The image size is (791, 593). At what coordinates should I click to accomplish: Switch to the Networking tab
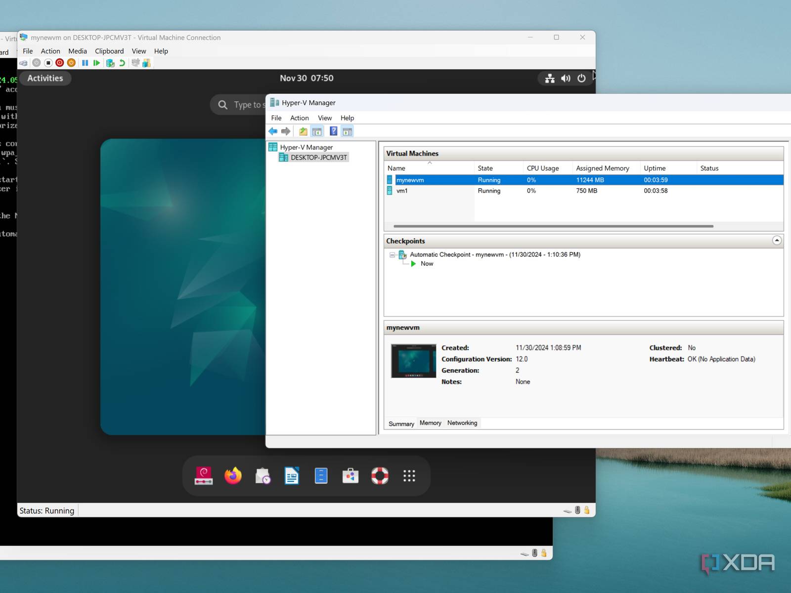click(x=462, y=423)
